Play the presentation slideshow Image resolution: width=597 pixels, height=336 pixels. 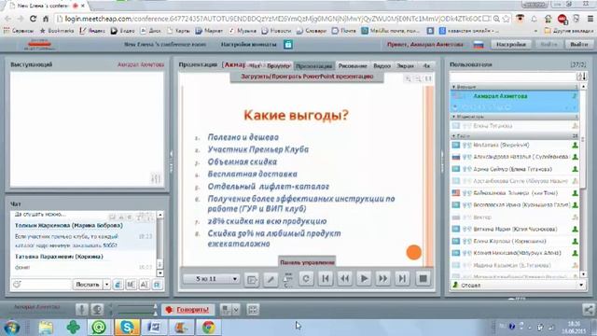[364, 279]
